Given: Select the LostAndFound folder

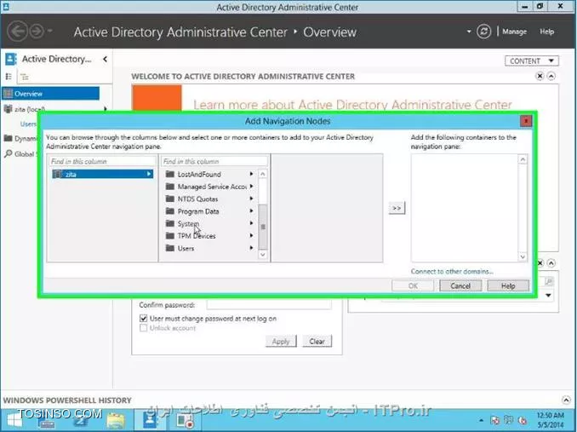Looking at the screenshot, I should (x=199, y=174).
